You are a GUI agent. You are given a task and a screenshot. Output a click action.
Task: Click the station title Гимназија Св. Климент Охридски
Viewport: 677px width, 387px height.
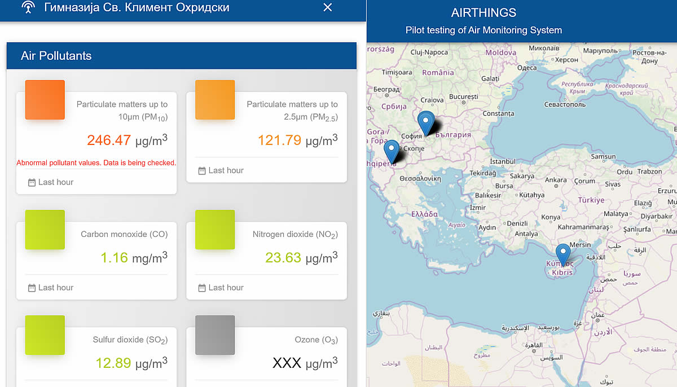[137, 8]
